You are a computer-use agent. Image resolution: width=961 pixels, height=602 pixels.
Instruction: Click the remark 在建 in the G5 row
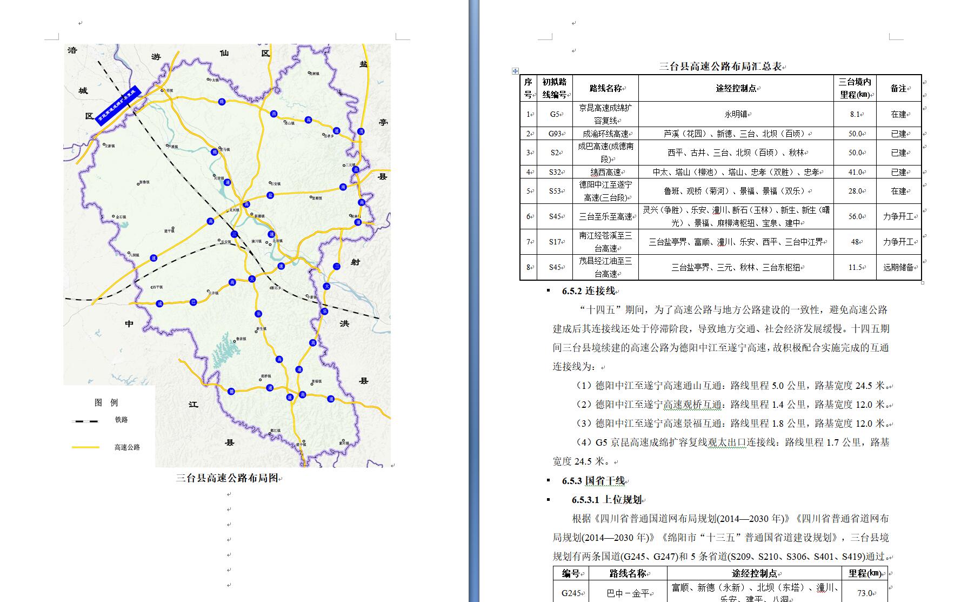click(x=899, y=114)
